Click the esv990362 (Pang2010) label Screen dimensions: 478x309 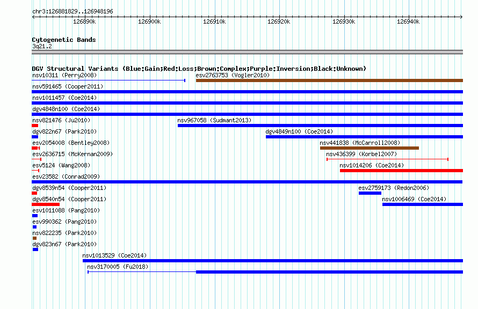point(64,222)
